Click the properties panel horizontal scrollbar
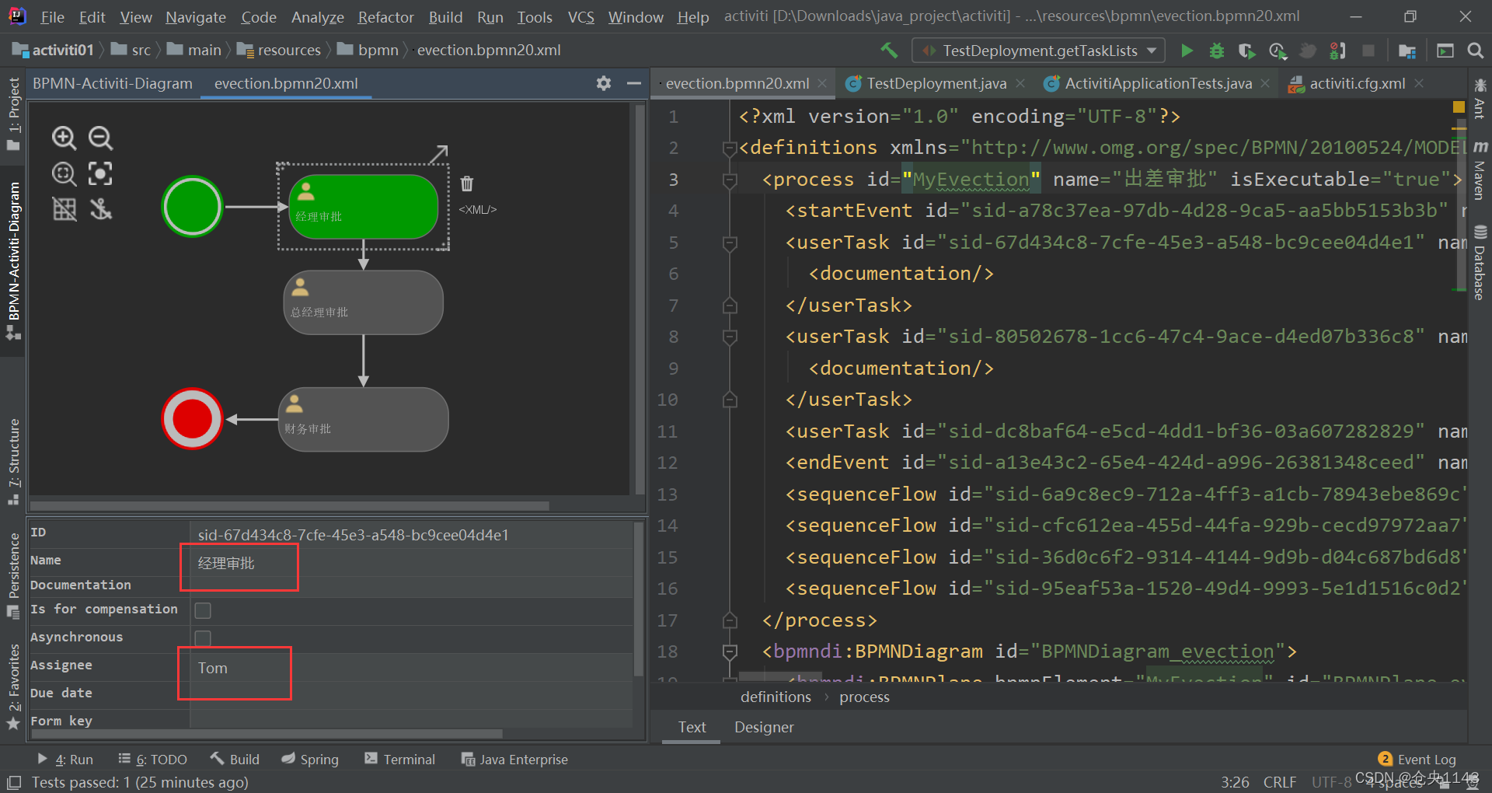The width and height of the screenshot is (1492, 793). click(x=266, y=734)
